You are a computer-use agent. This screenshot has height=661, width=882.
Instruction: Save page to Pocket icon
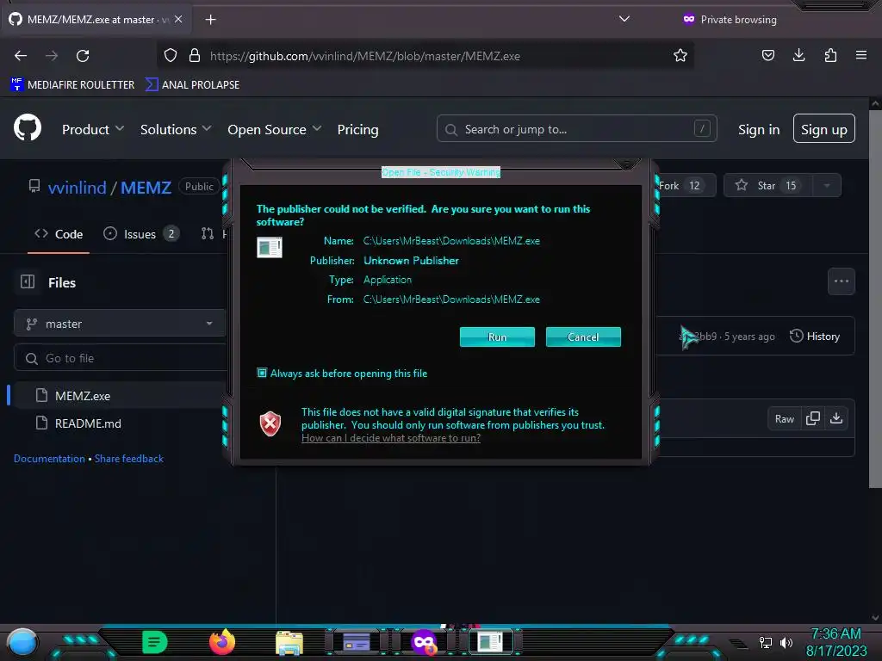point(767,55)
